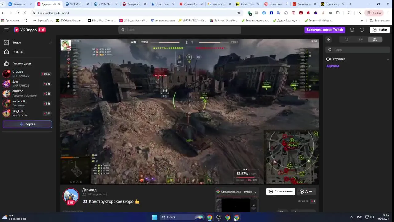The image size is (394, 222).
Task: Open the VK Video hamburger menu
Action: tap(6, 30)
